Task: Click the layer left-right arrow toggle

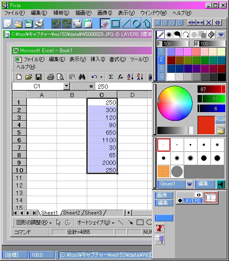Action: (198, 195)
